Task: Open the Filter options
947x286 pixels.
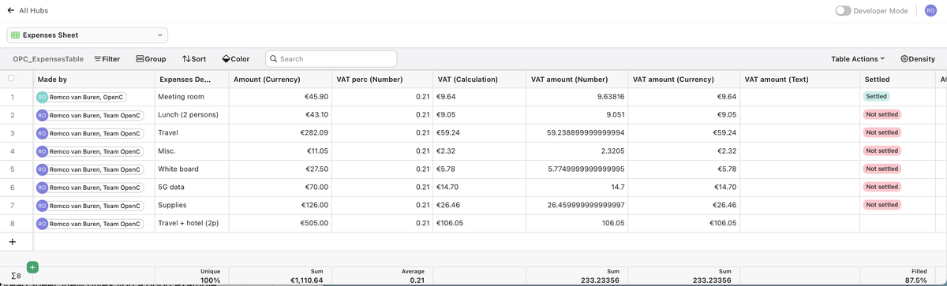Action: point(107,59)
